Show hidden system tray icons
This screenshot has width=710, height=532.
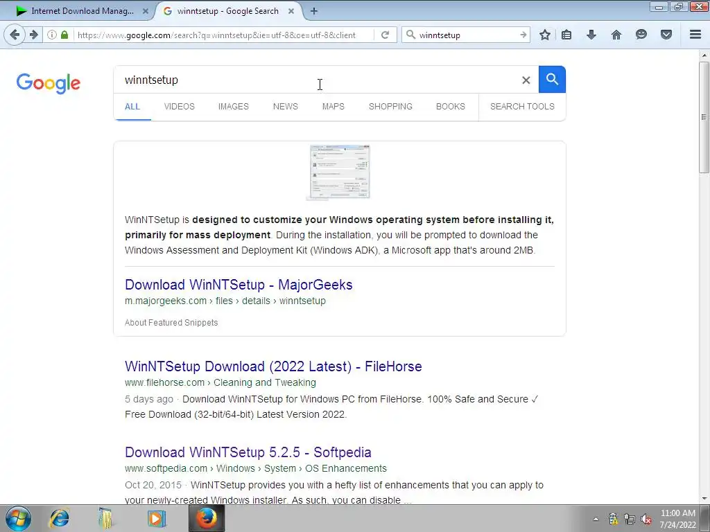(x=596, y=519)
